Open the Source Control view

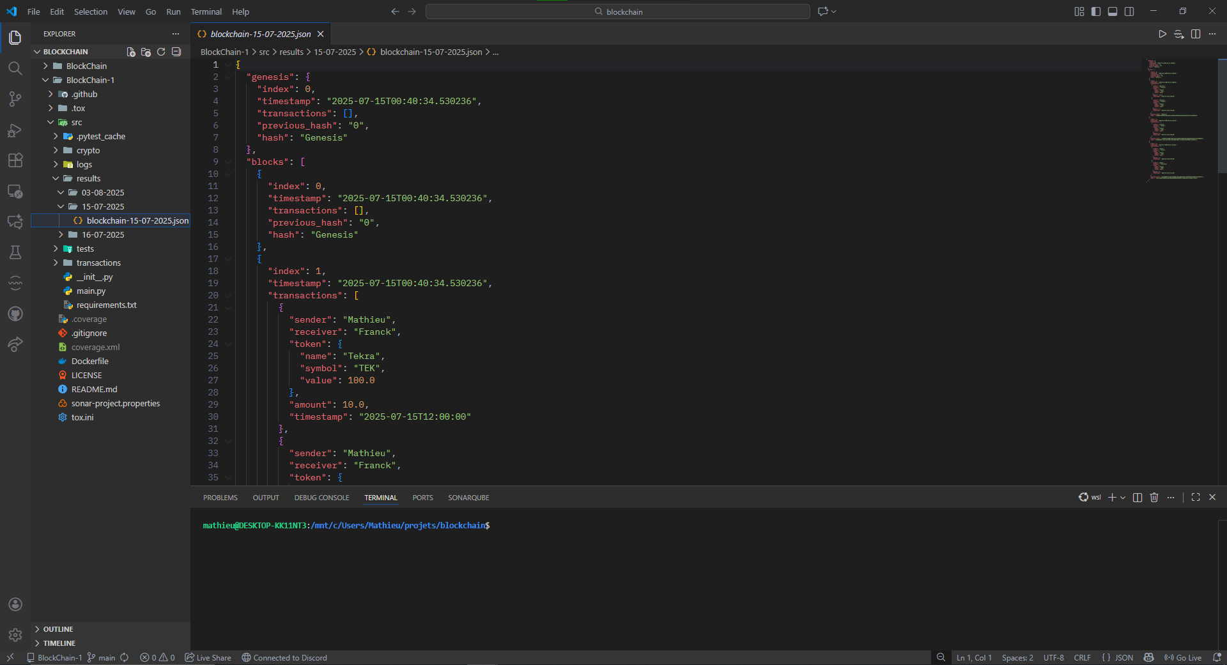[x=15, y=99]
